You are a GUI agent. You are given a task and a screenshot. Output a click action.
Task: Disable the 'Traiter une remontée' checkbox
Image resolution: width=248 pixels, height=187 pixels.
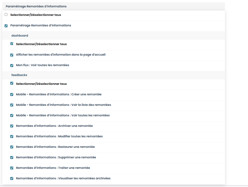click(12, 168)
